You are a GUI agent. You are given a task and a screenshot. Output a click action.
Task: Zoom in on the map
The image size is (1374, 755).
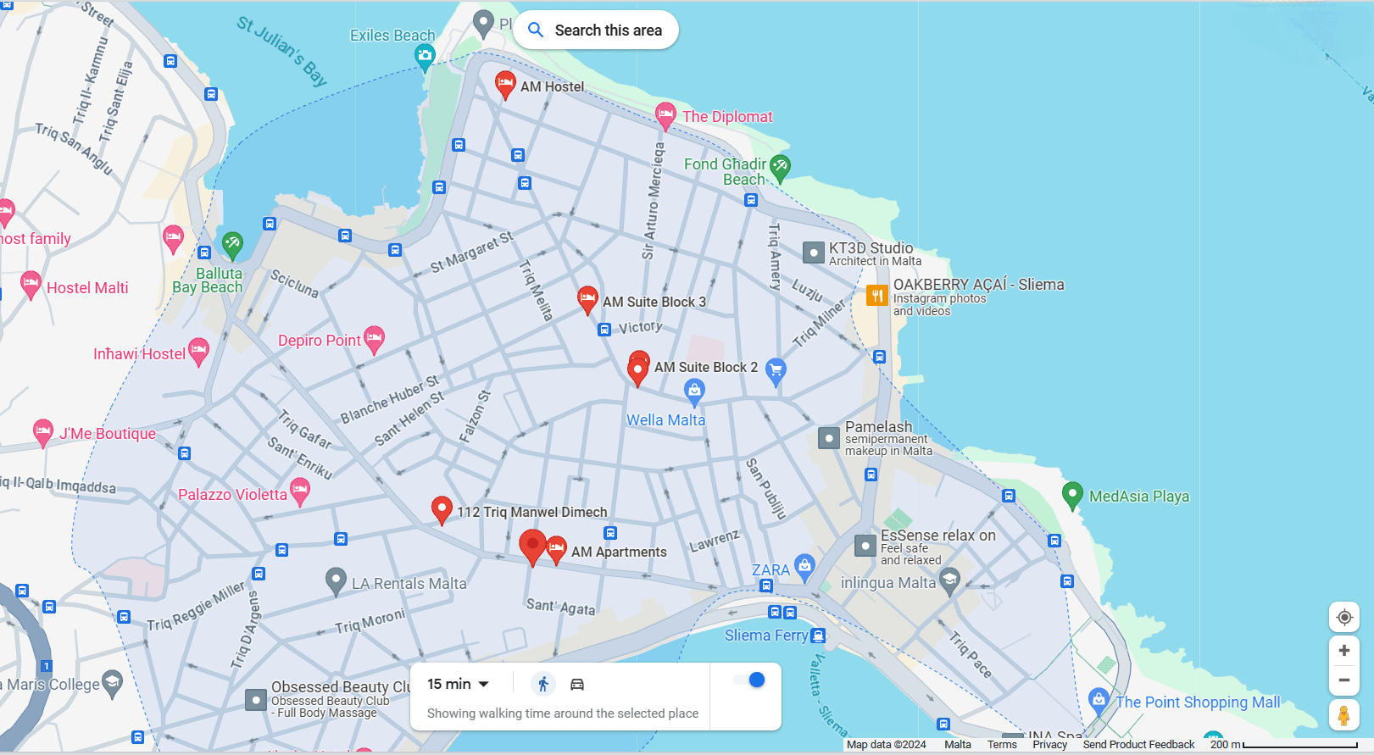(1344, 651)
